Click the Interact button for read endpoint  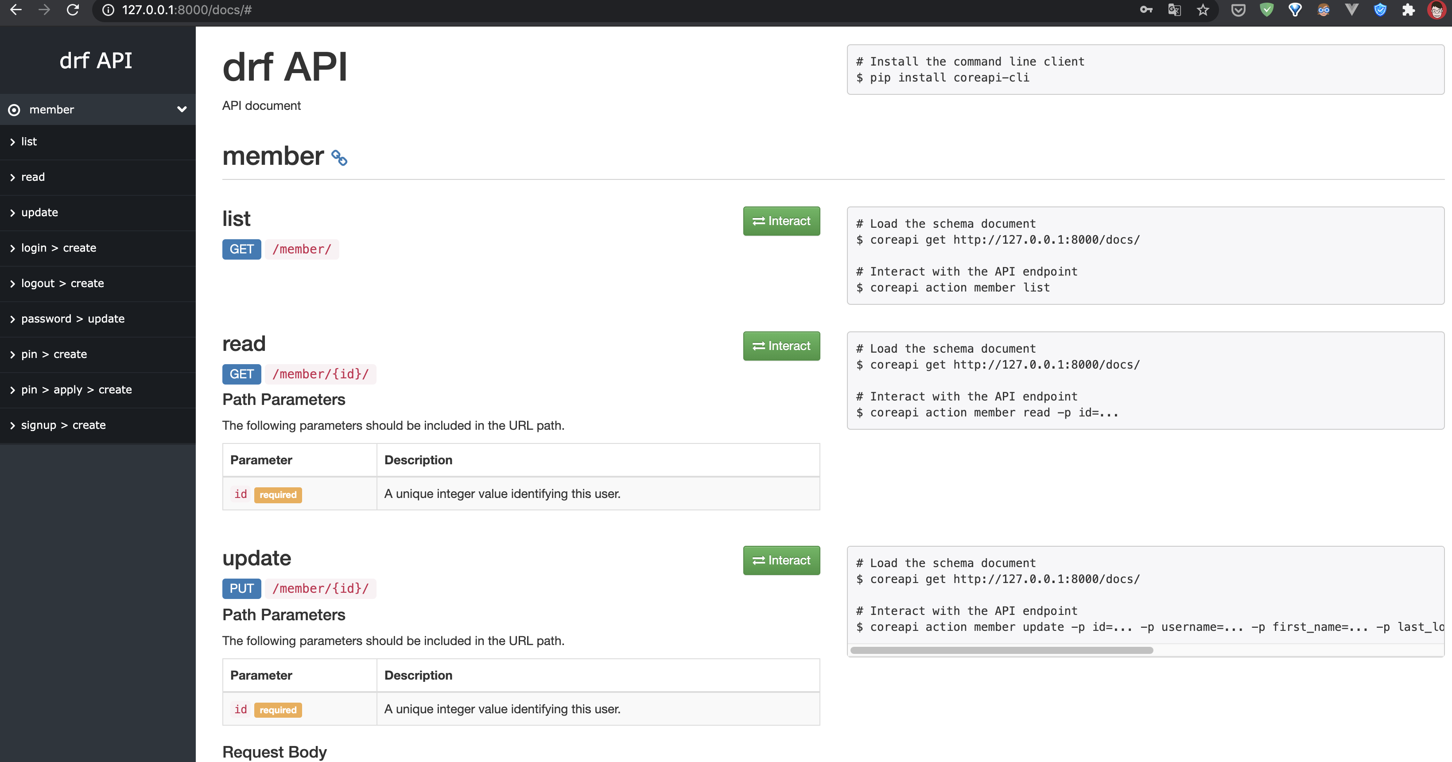780,346
